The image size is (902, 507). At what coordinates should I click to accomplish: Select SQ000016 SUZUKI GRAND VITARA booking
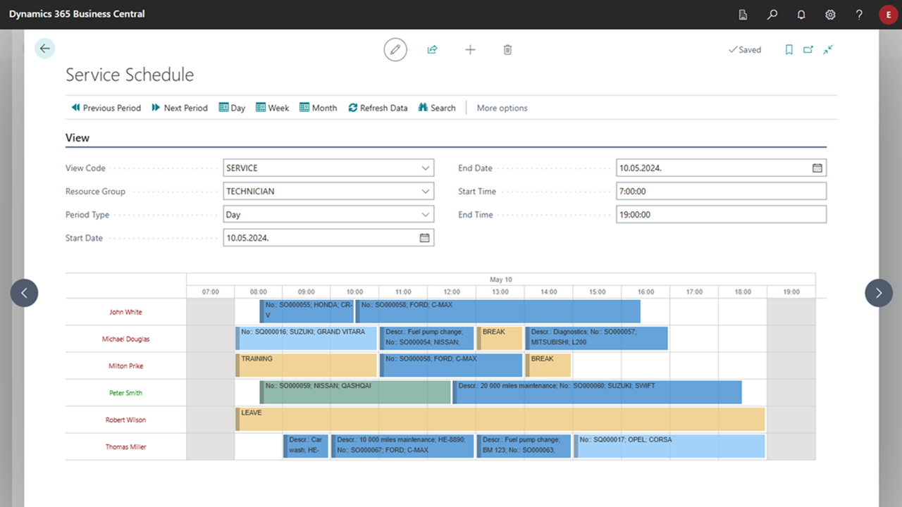[306, 339]
